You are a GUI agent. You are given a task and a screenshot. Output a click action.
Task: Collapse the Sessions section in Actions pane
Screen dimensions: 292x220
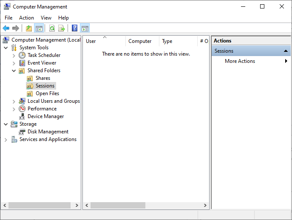286,51
